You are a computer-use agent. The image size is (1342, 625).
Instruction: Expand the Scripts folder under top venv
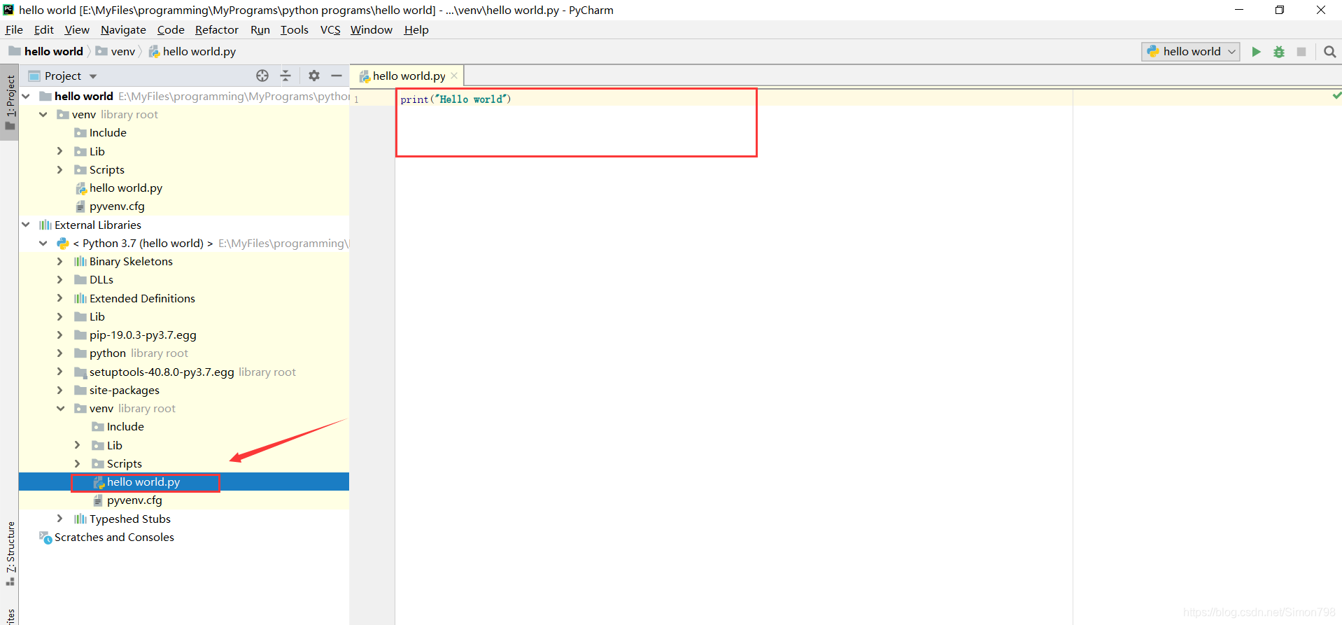coord(60,169)
